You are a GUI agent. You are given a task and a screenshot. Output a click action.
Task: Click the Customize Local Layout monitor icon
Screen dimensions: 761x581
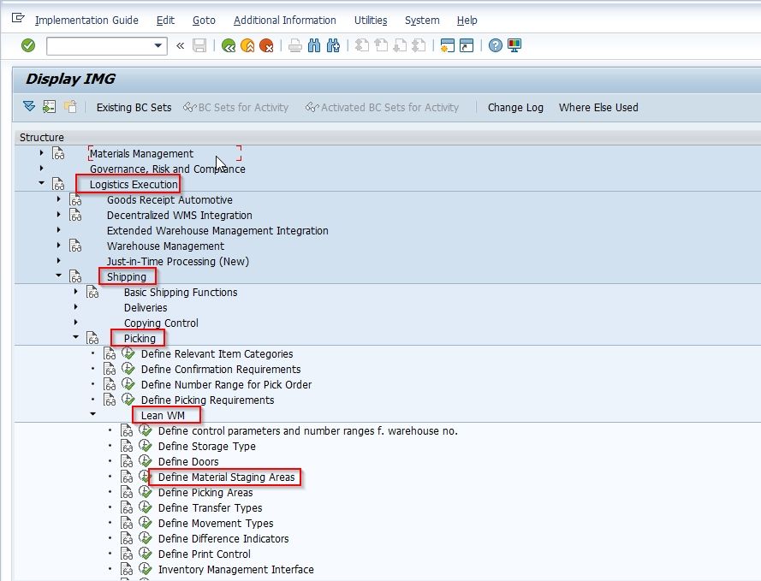tap(514, 45)
